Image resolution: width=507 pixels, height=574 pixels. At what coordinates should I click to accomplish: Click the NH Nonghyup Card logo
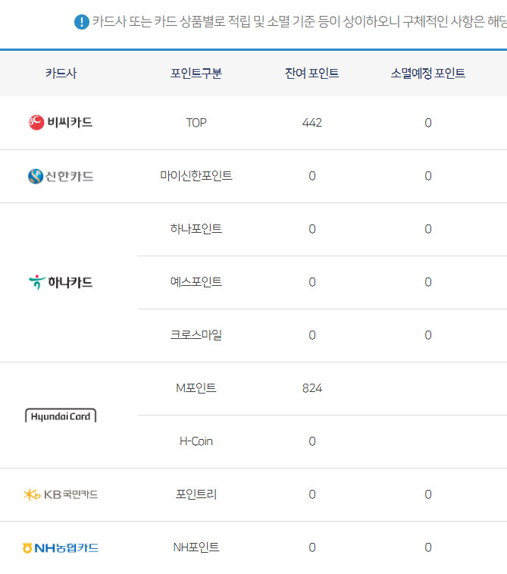pos(61,547)
